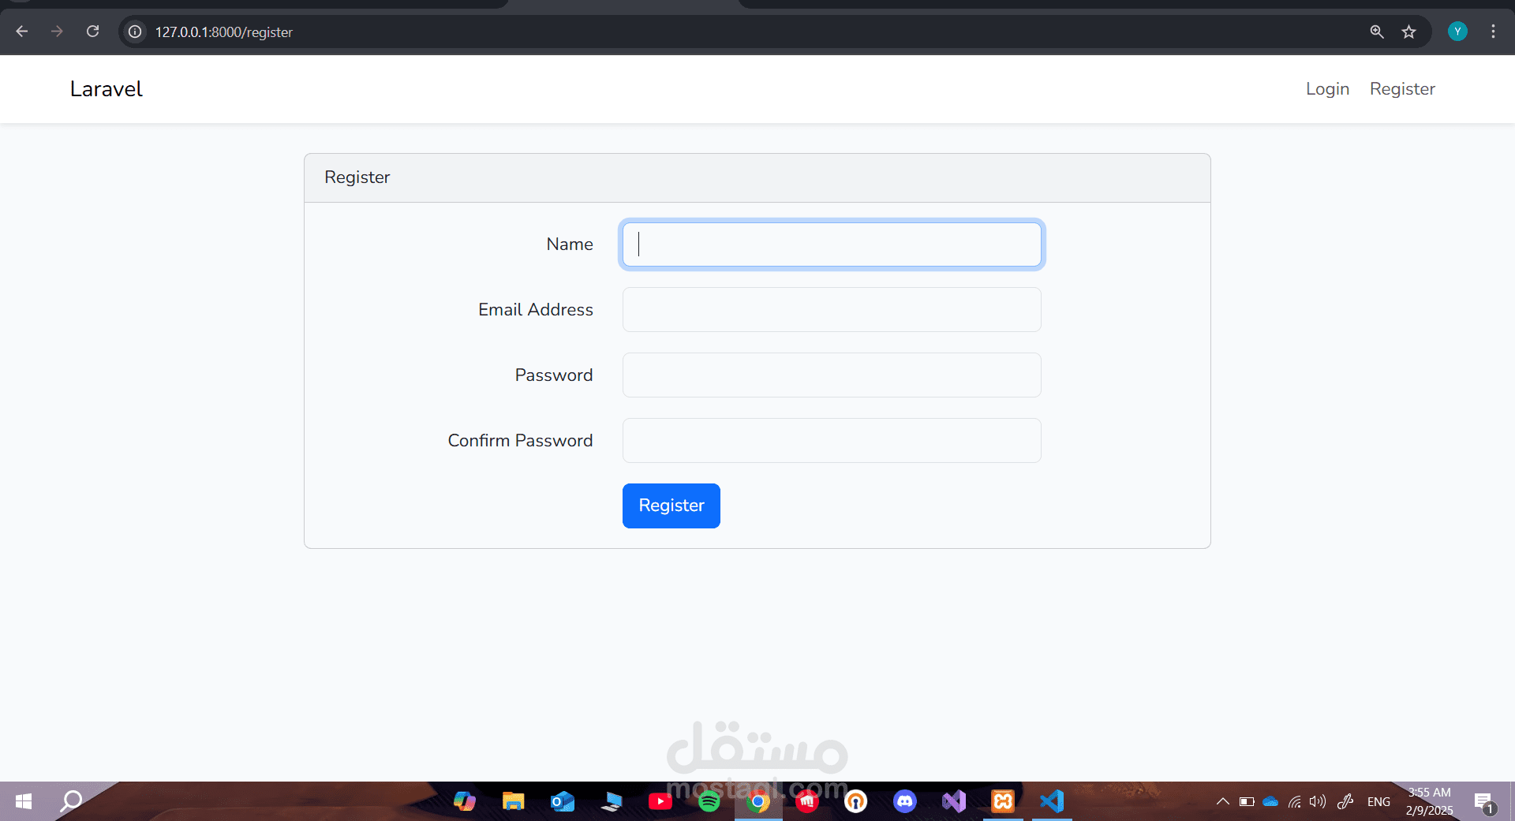Open the volume control icon
This screenshot has width=1515, height=821.
1318,802
